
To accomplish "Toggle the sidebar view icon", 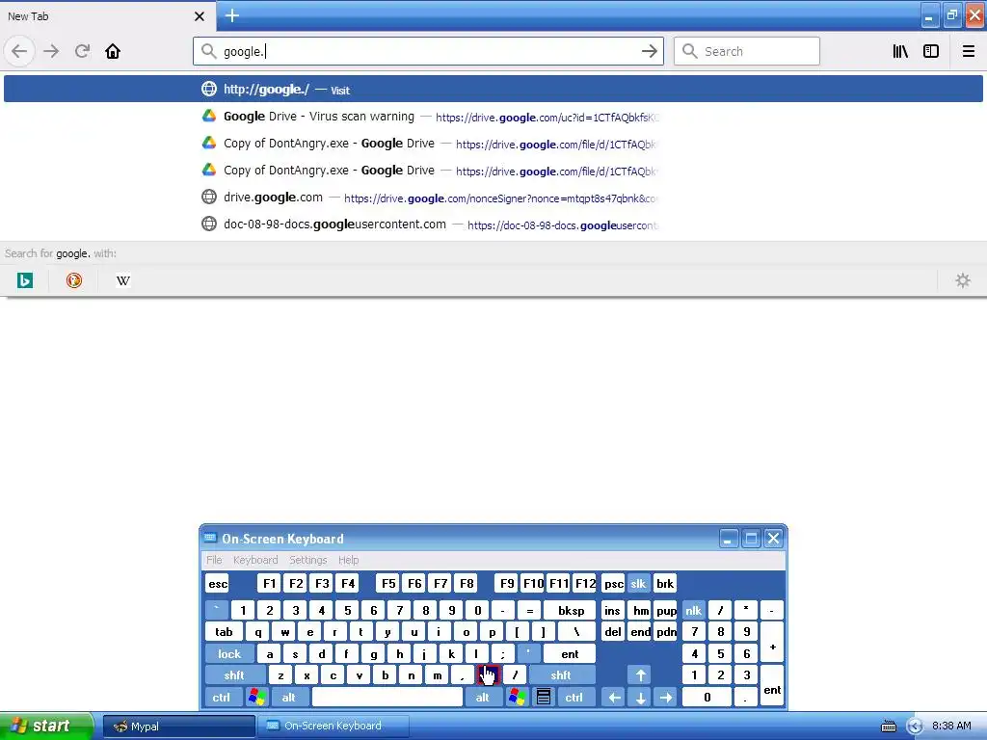I will 931,51.
